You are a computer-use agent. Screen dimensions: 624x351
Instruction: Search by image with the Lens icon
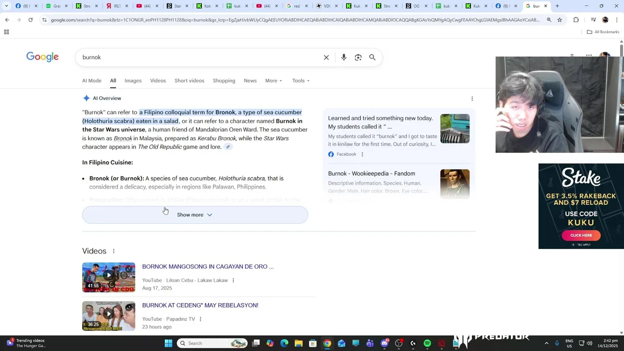(x=358, y=58)
